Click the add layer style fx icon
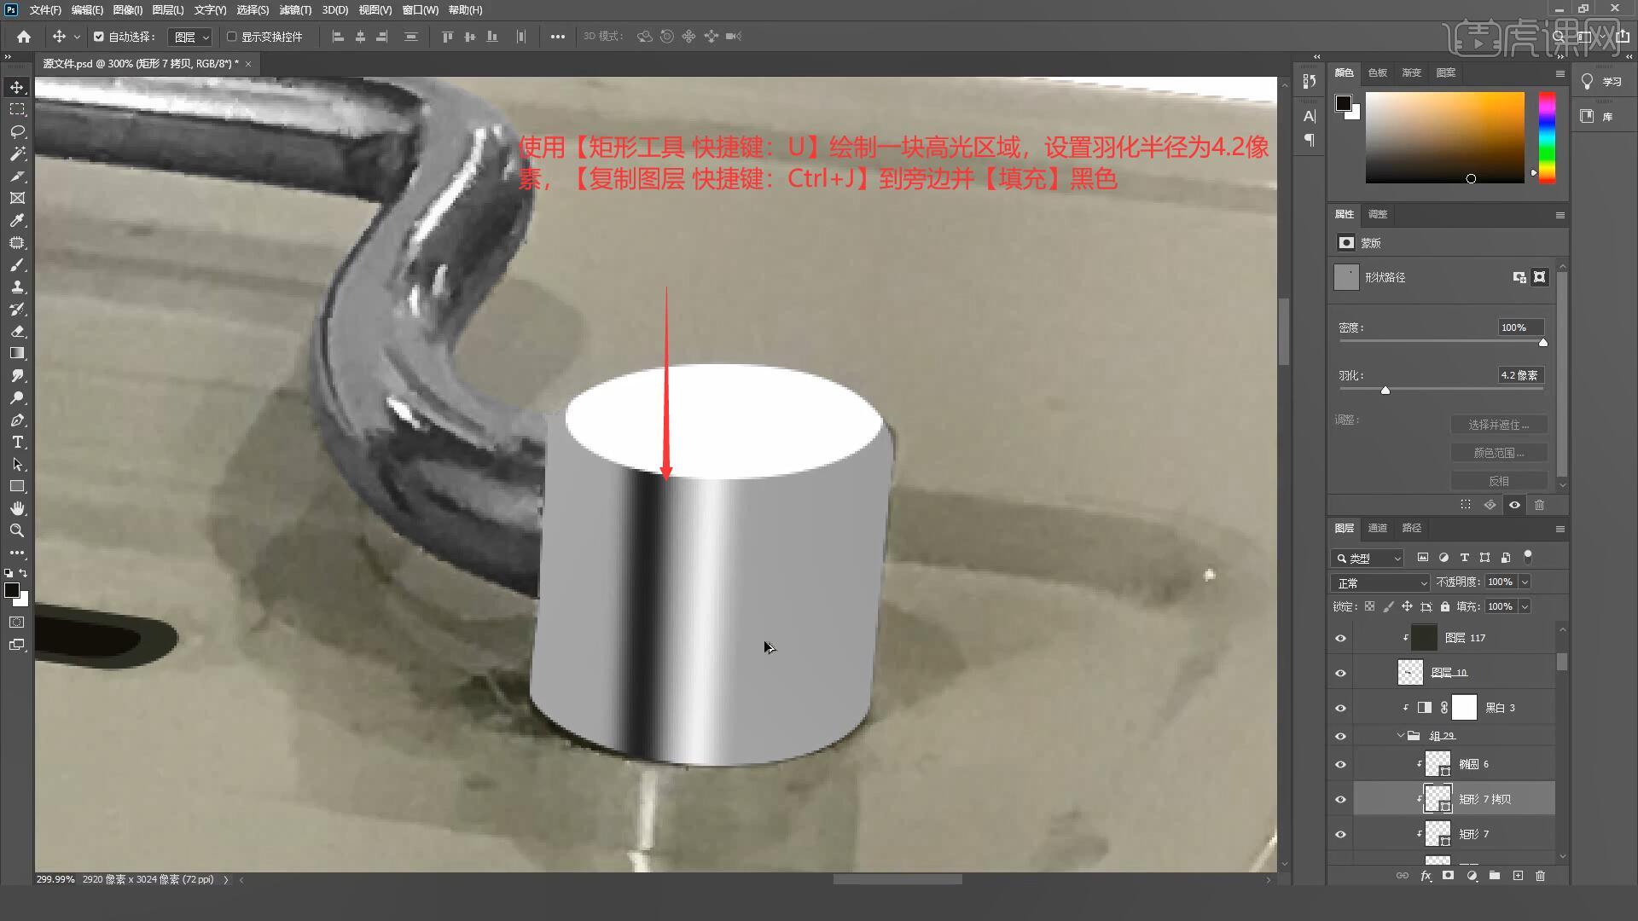The height and width of the screenshot is (921, 1638). (x=1426, y=876)
